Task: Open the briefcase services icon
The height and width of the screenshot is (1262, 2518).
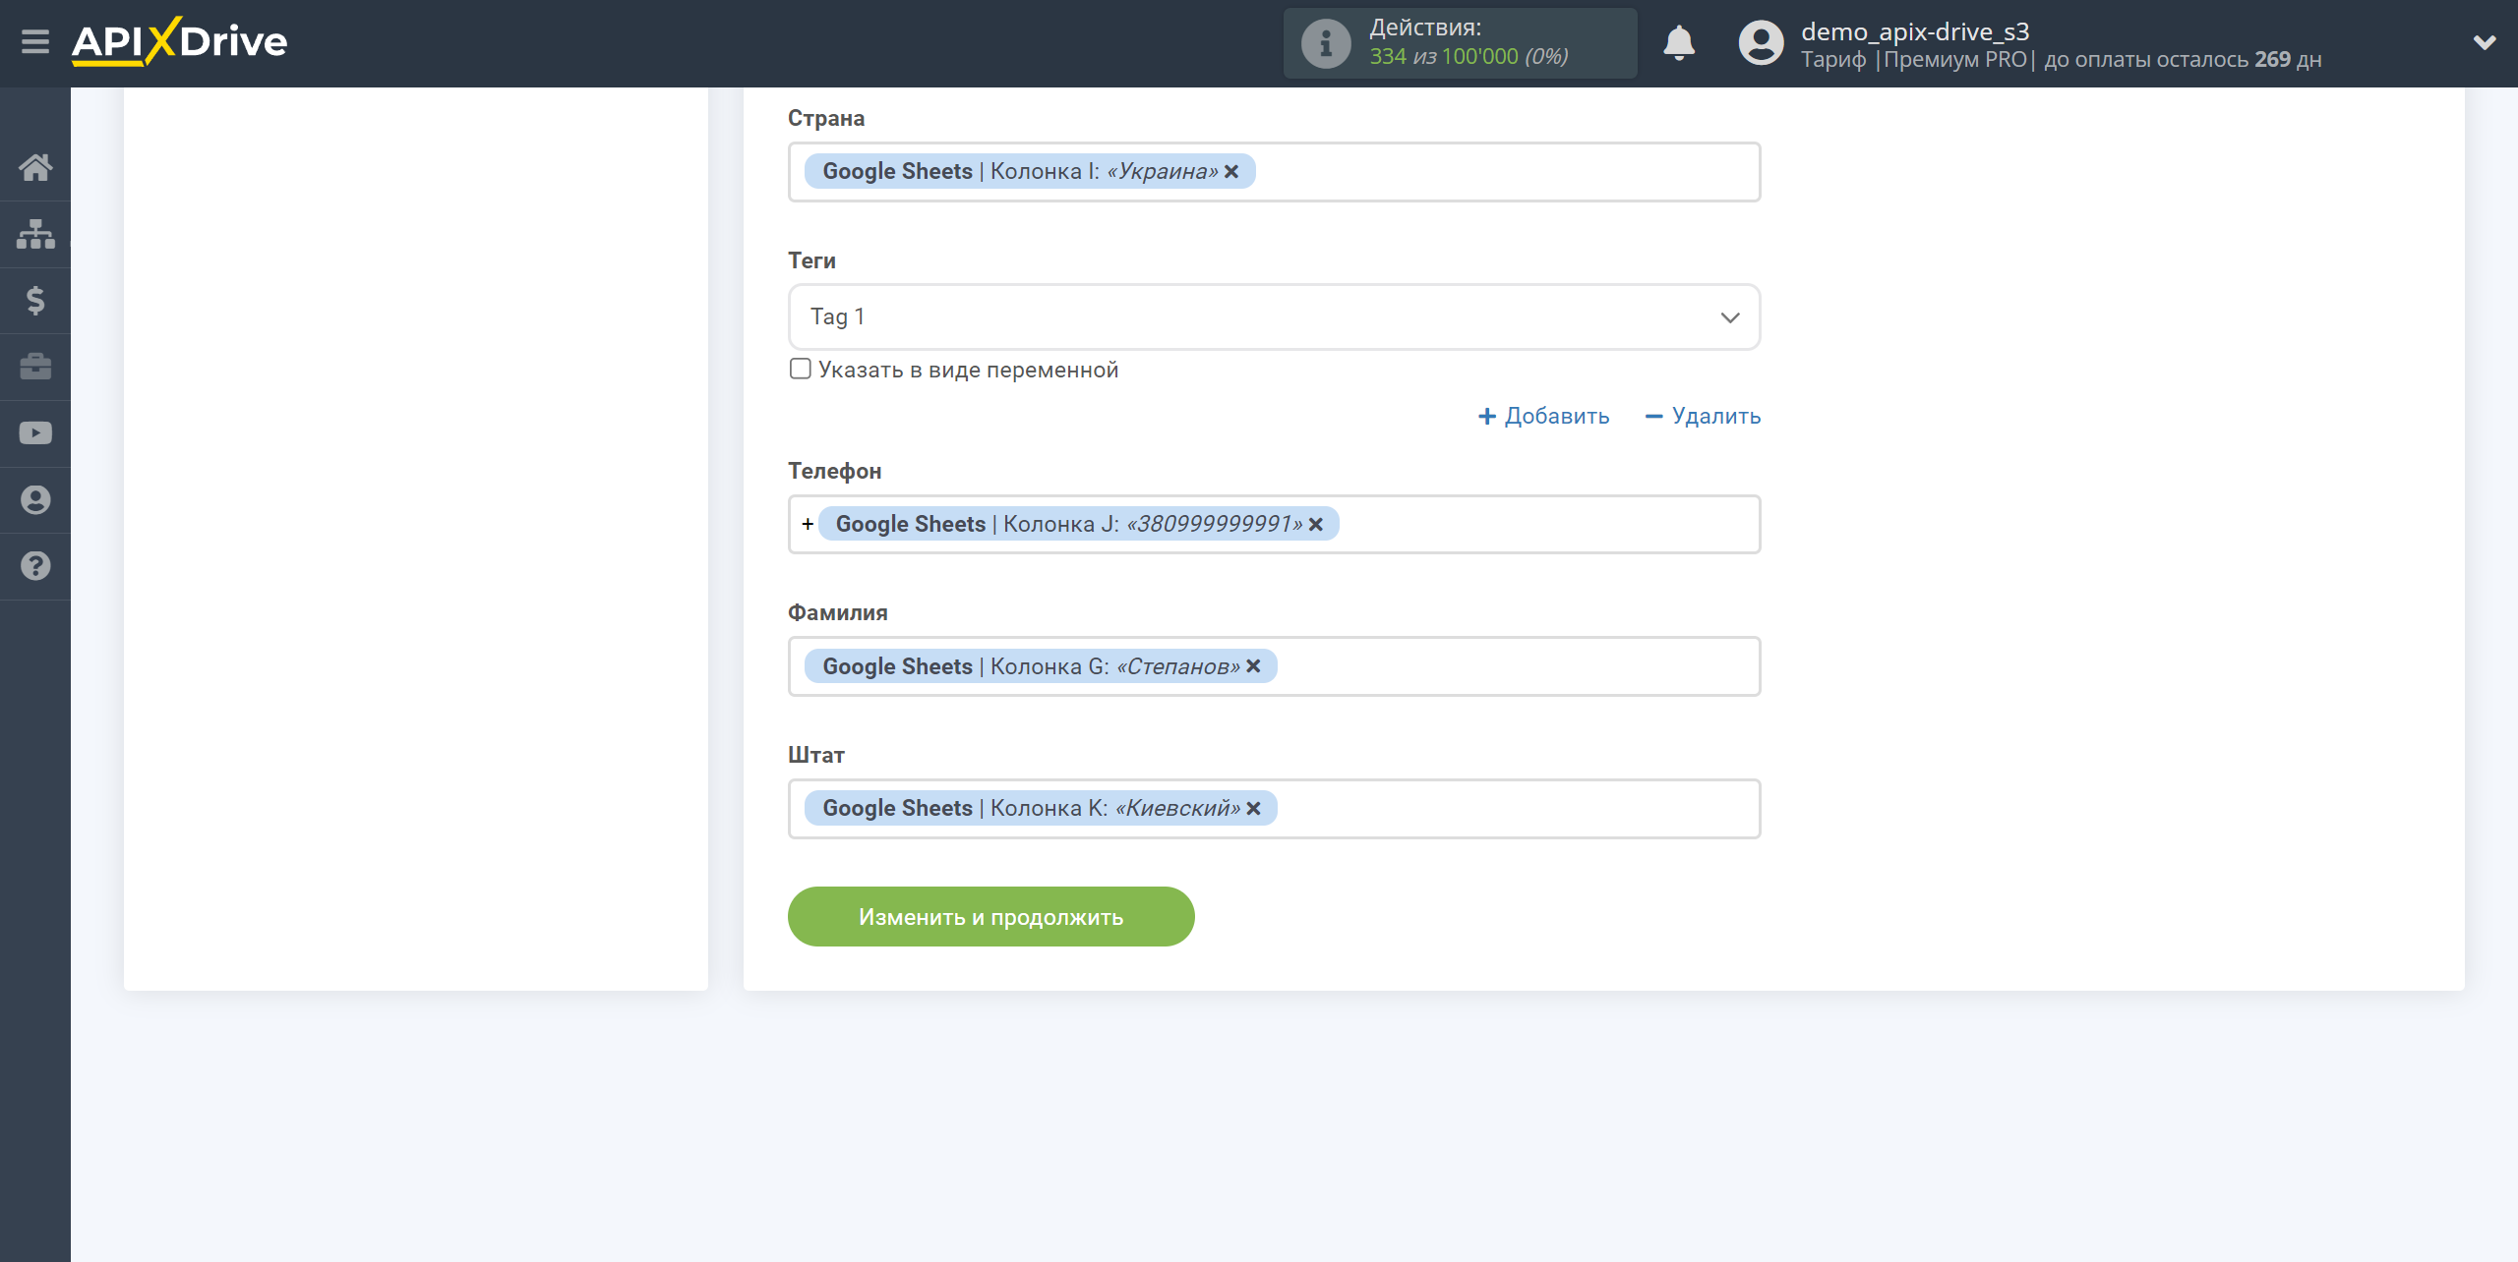Action: coord(35,367)
